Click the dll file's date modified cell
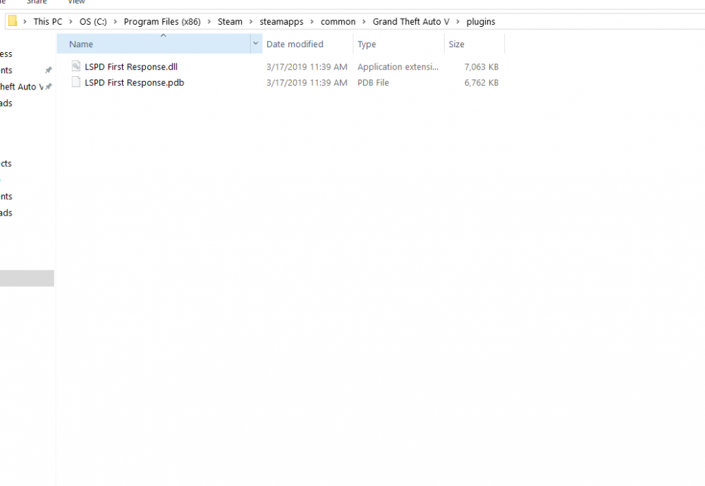This screenshot has height=486, width=705. pos(307,66)
